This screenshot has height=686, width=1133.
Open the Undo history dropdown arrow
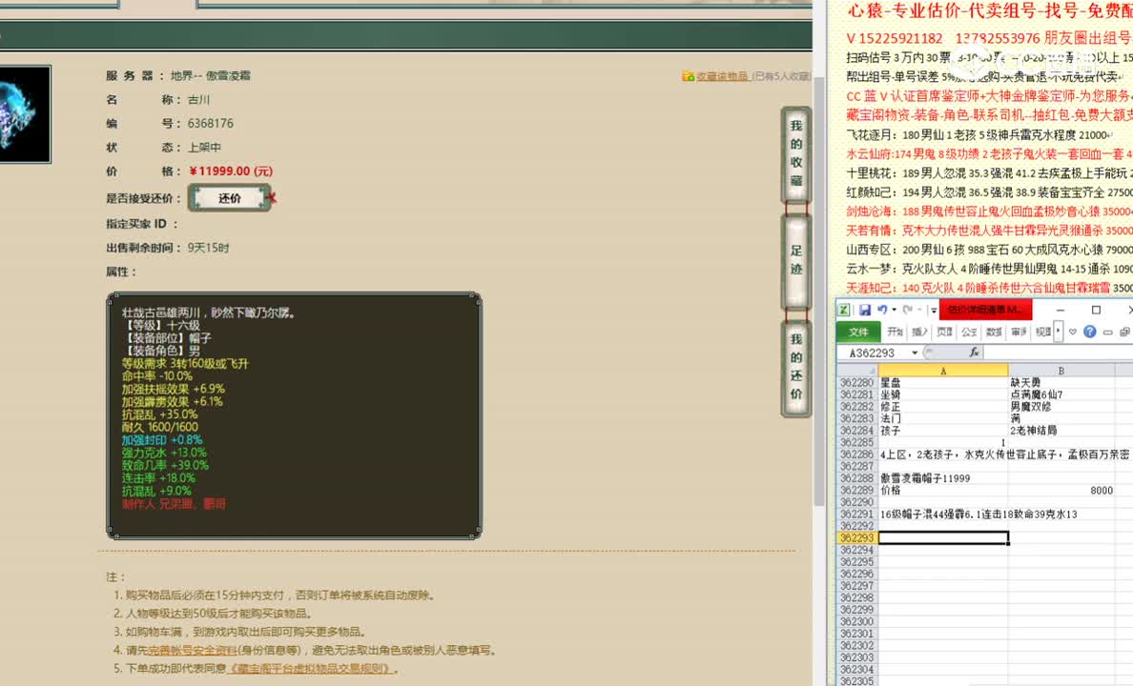pos(894,312)
